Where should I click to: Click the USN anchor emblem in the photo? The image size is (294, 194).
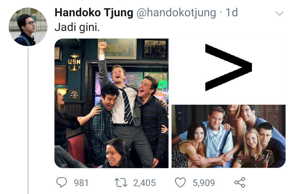[x=74, y=63]
